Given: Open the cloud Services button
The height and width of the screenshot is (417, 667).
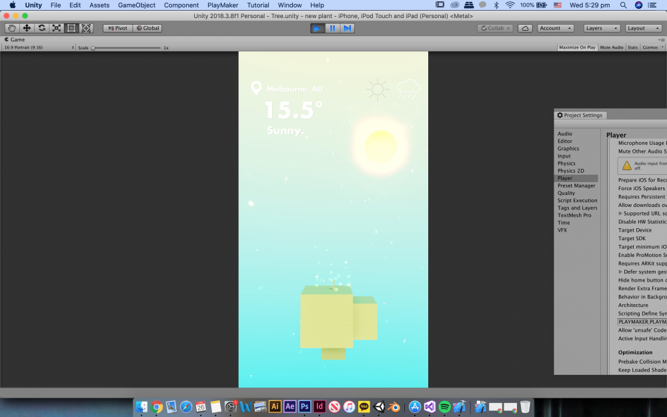Looking at the screenshot, I should coord(526,28).
